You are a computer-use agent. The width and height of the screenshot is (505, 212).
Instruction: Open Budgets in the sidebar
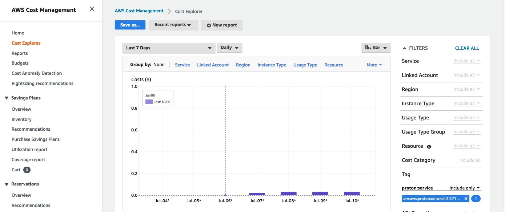[20, 63]
